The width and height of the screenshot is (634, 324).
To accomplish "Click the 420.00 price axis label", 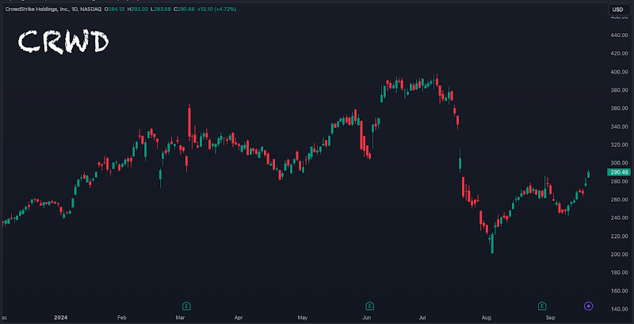I will (x=620, y=54).
